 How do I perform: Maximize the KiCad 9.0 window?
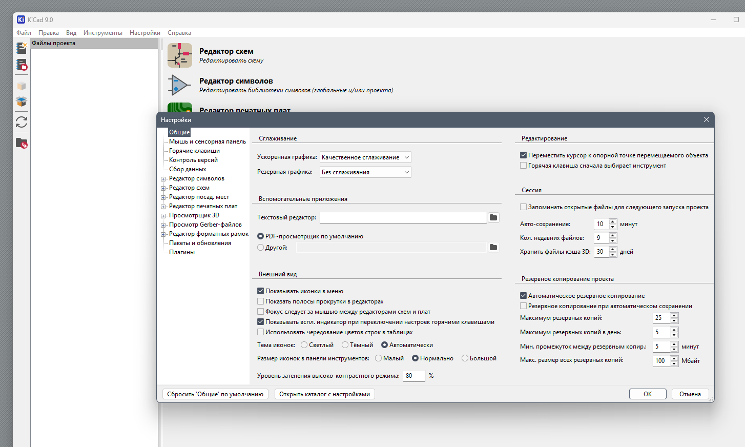736,19
